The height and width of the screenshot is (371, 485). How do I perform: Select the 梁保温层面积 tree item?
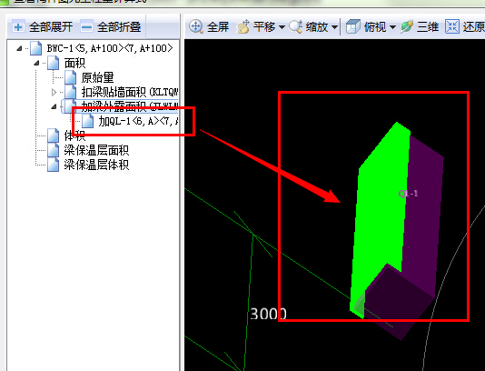(96, 150)
